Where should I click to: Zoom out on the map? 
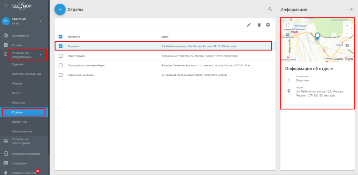pyautogui.click(x=347, y=33)
